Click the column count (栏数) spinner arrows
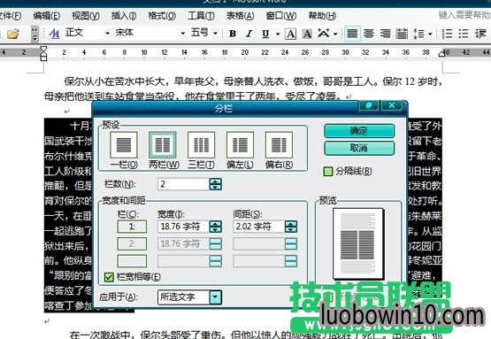This screenshot has height=339, width=491. point(215,184)
